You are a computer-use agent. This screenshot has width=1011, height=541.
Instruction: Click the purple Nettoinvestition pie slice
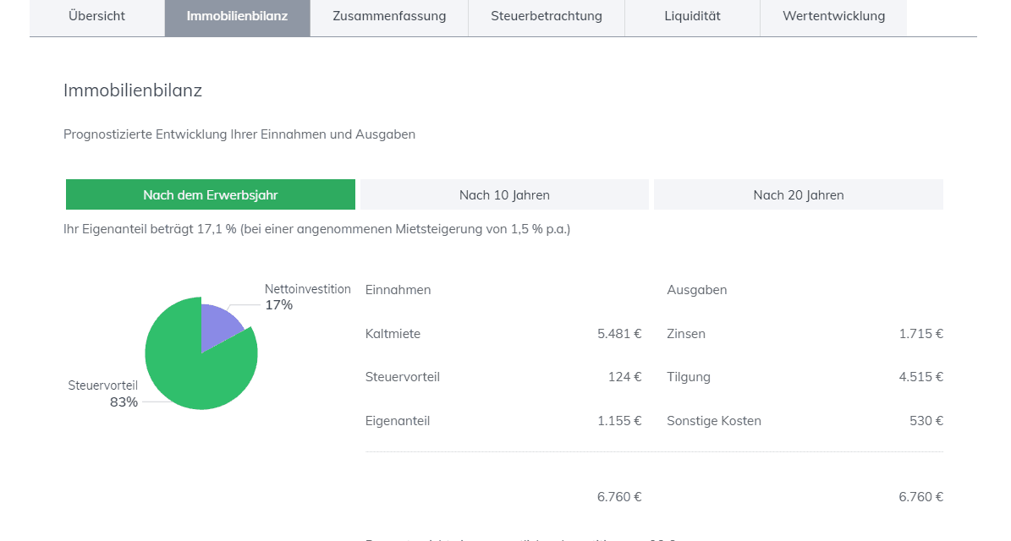218,325
